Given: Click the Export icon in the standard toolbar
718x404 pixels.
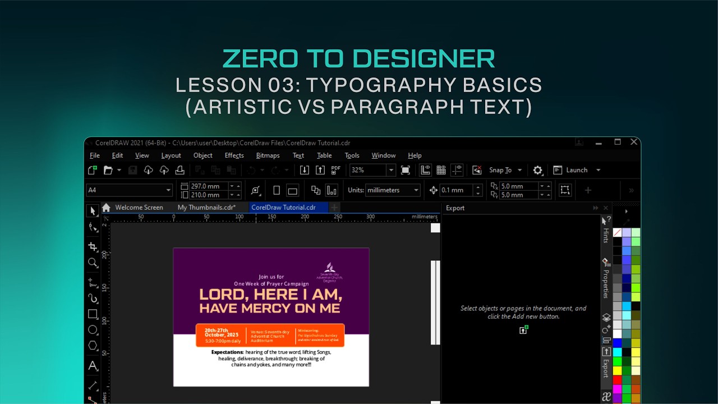Looking at the screenshot, I should [x=320, y=170].
